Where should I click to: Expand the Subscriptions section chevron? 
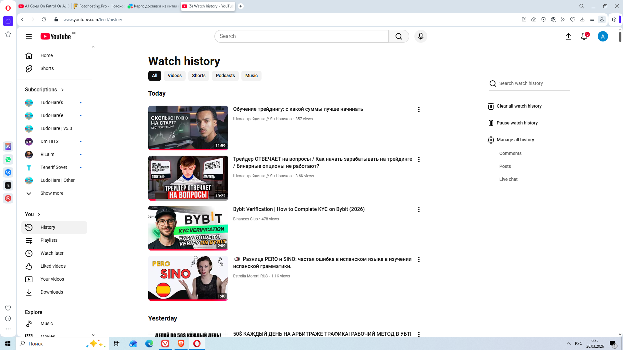click(62, 90)
